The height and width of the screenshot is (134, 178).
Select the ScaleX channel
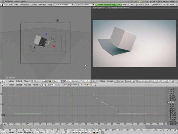point(173,115)
